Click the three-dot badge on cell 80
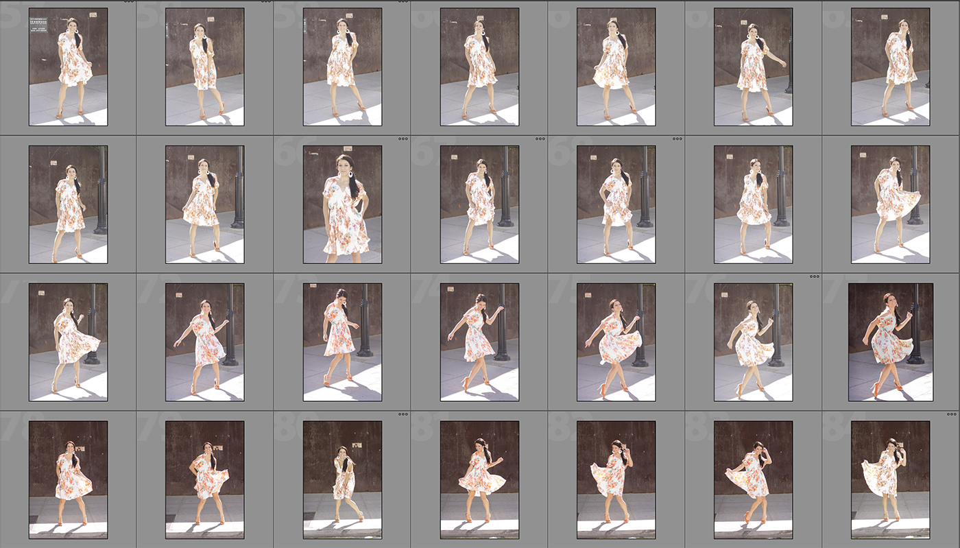960x548 pixels. coord(403,414)
